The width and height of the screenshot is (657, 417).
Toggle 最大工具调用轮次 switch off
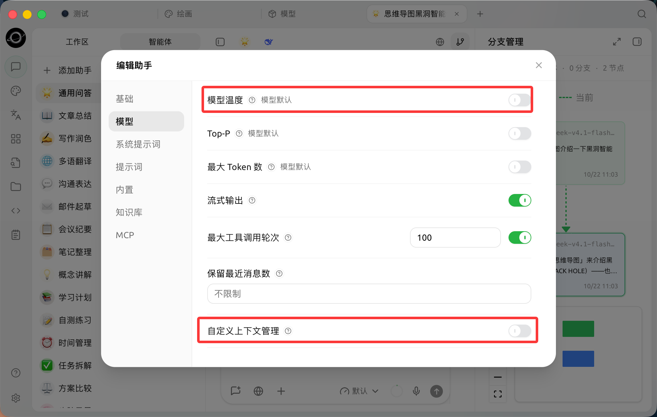[520, 238]
